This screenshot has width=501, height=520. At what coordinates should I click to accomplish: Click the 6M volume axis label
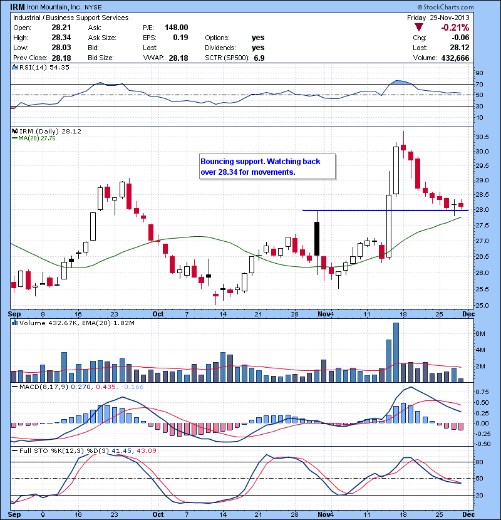point(480,334)
